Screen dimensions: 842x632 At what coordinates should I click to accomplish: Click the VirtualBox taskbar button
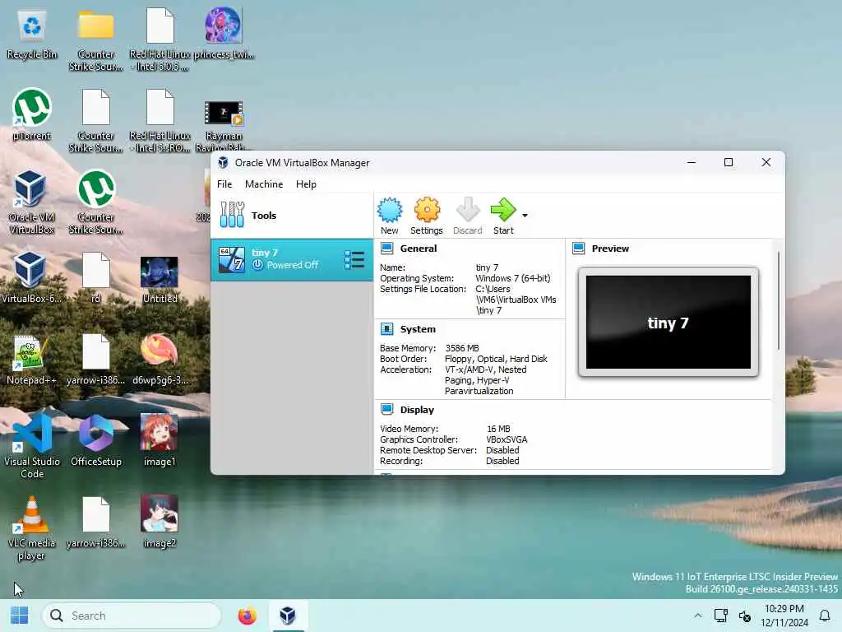tap(288, 616)
